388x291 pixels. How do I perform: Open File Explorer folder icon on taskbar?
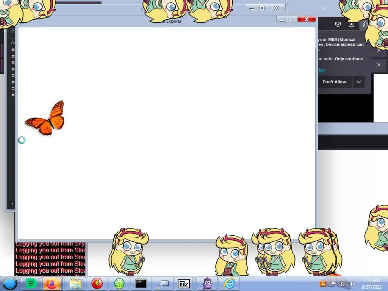[x=75, y=283]
